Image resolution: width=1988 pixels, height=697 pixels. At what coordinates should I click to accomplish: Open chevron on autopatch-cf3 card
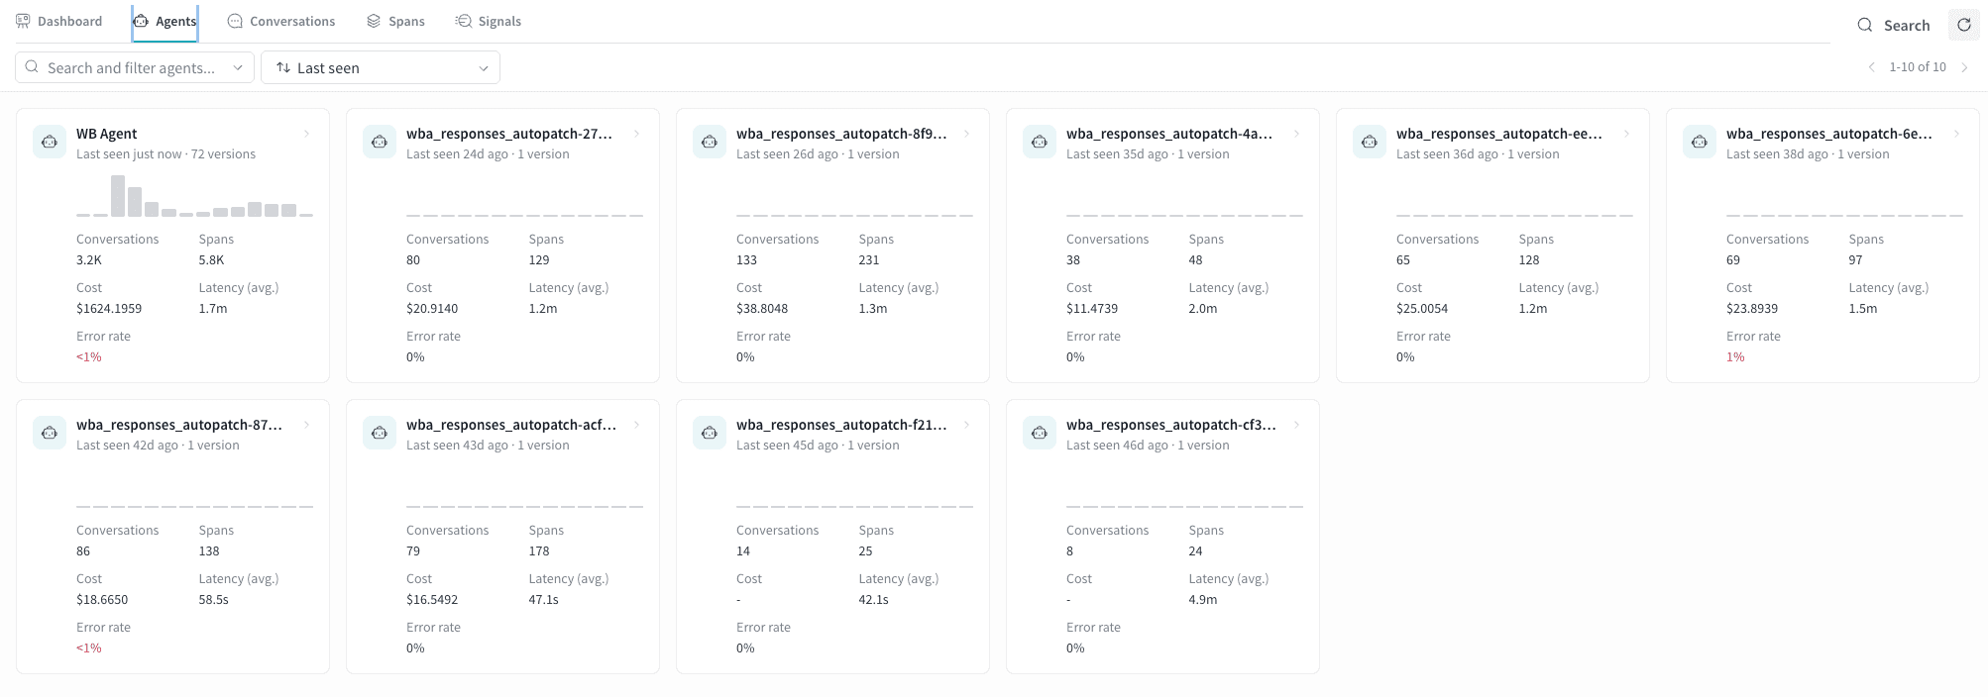pyautogui.click(x=1297, y=425)
